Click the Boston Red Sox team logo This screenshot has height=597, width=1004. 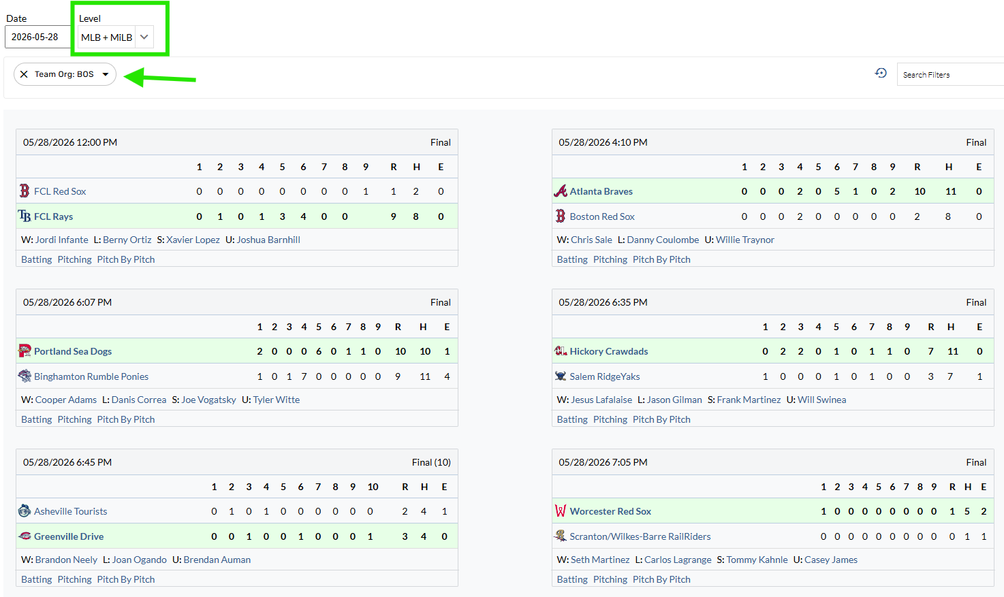click(x=561, y=216)
